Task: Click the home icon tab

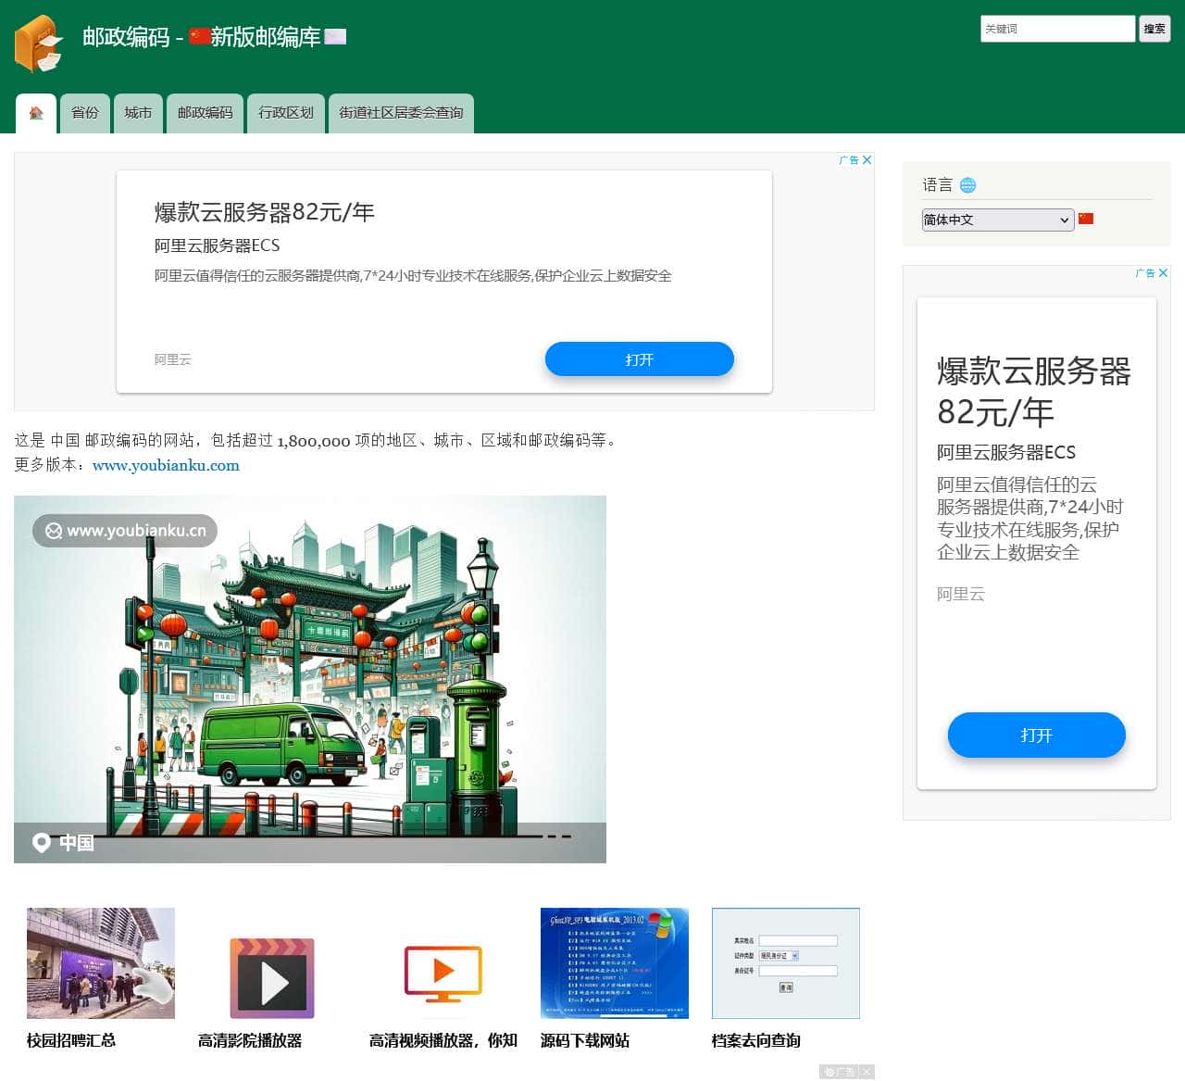Action: (36, 113)
